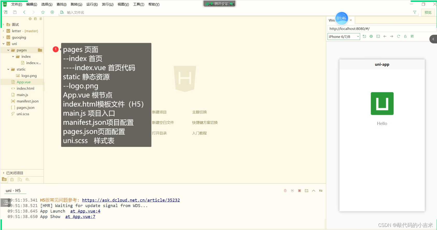This screenshot has height=230, width=437.
Task: Open the preview console devtools icon
Action: [378, 36]
